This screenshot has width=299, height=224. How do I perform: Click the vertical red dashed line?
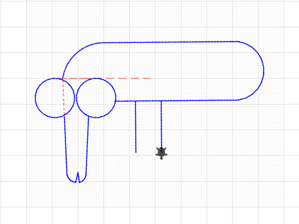(64, 96)
